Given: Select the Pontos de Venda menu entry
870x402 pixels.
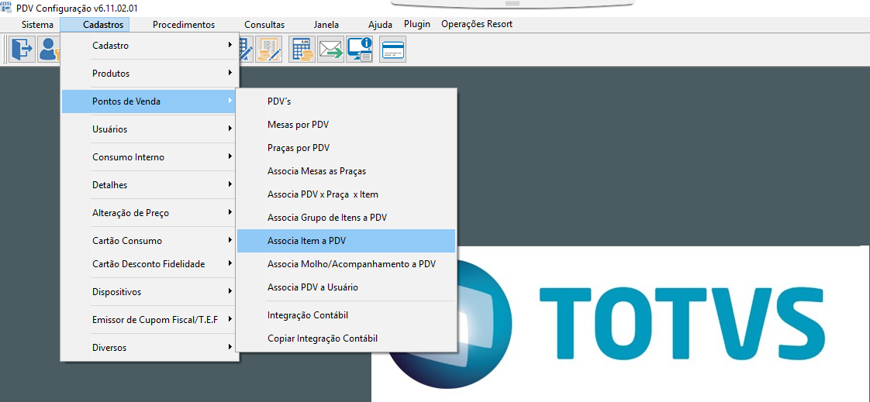Looking at the screenshot, I should coord(150,101).
